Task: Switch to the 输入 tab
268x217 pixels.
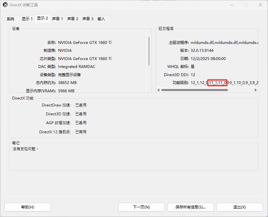Action: tap(102, 19)
